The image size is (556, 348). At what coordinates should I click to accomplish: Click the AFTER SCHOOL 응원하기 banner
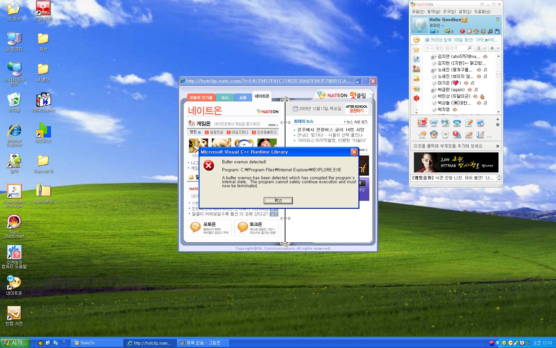click(356, 109)
